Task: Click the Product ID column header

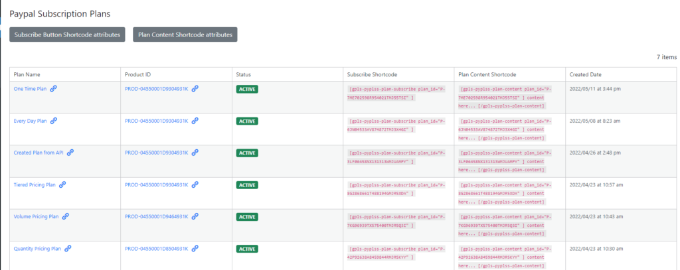Action: (138, 74)
